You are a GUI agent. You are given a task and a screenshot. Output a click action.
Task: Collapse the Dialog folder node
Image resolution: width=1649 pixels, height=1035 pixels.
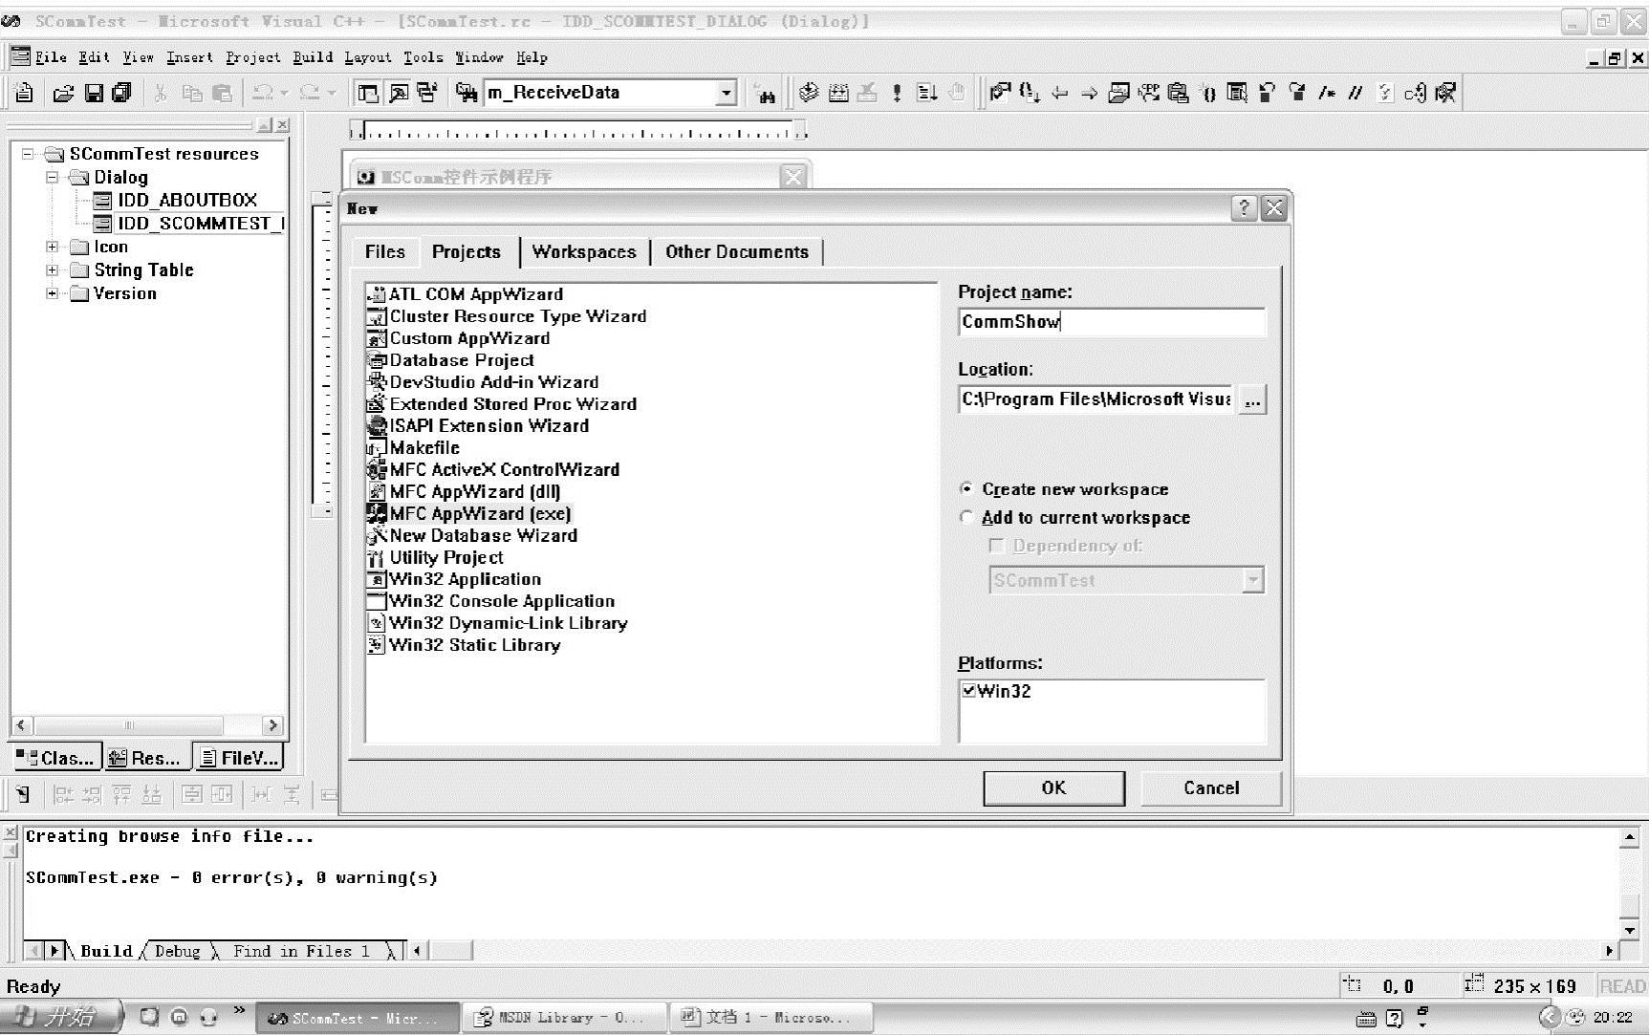click(x=53, y=177)
